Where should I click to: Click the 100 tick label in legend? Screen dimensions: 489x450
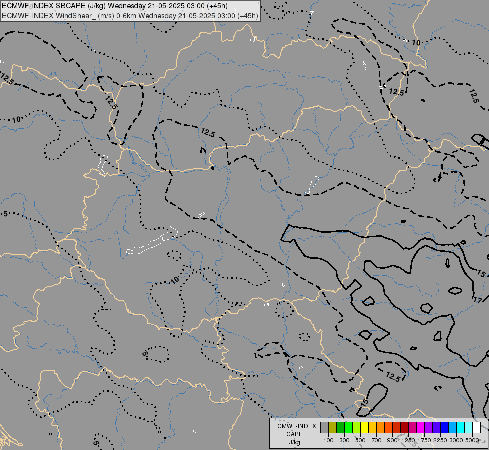pyautogui.click(x=328, y=440)
